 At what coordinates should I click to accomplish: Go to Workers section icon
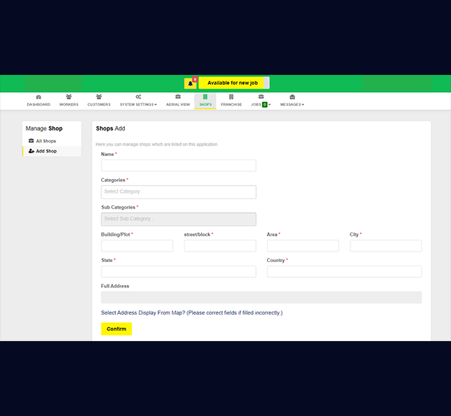[x=69, y=97]
